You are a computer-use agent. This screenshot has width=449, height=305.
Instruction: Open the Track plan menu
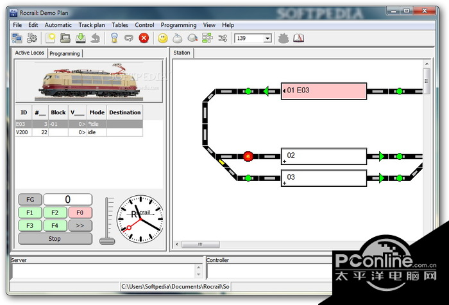pos(92,25)
